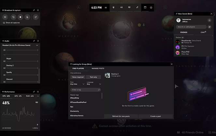Pin the Performance widget
216x136 pixels.
pyautogui.click(x=34, y=92)
